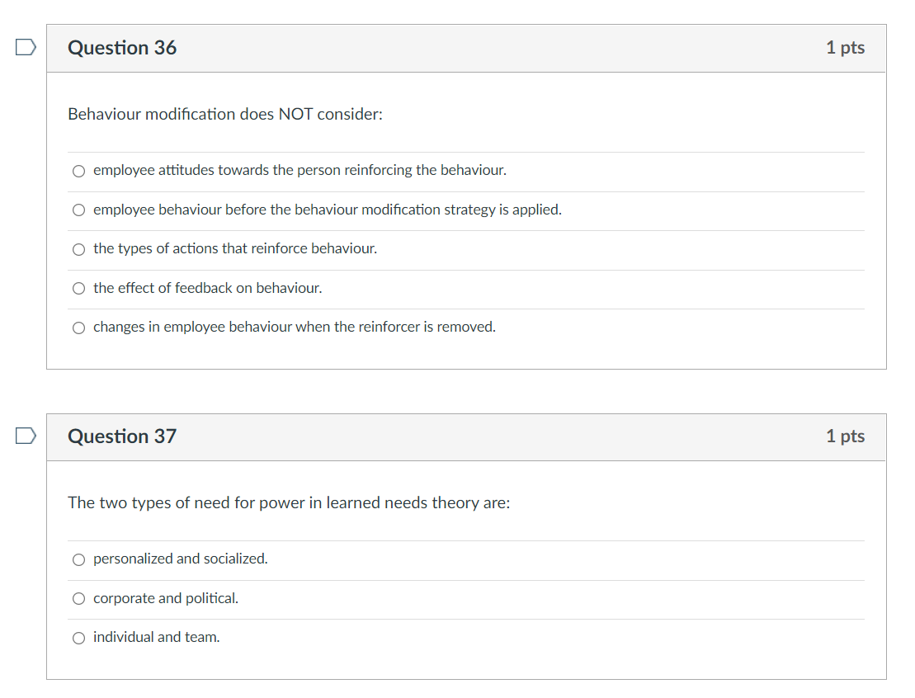Click the Question 36 prompt text

[225, 114]
